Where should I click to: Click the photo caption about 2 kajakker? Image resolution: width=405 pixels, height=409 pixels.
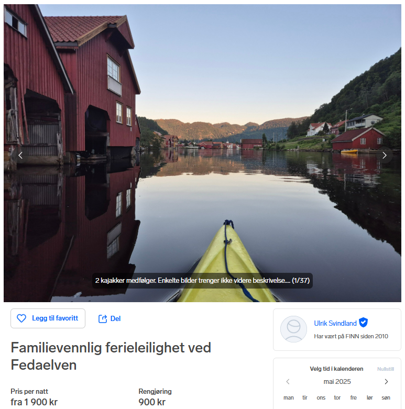click(202, 281)
